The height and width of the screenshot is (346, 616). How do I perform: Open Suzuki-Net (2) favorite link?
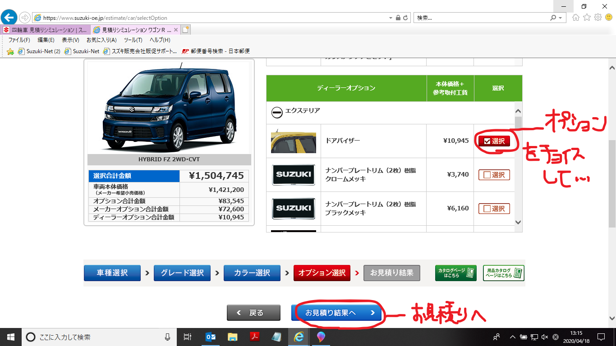39,51
